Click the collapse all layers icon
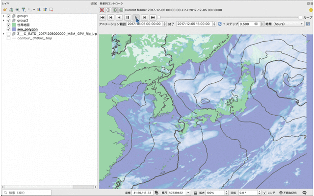Viewport: 314px width, 196px height. [x=45, y=10]
